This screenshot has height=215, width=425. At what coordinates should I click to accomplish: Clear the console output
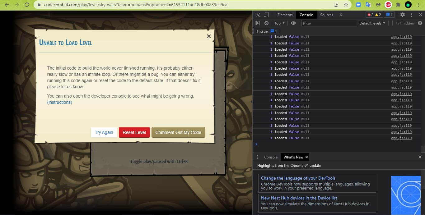coord(266,23)
